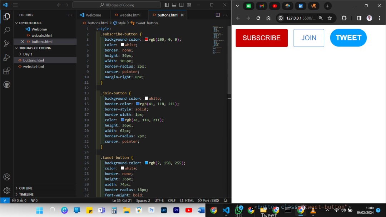Toggle the secondary side bar layout icon
Screen dimensions: 386x217
[x=182, y=5]
